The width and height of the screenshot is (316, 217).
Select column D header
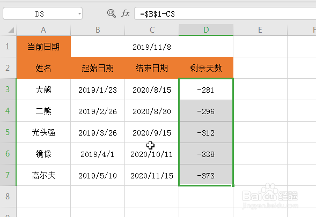(x=206, y=30)
